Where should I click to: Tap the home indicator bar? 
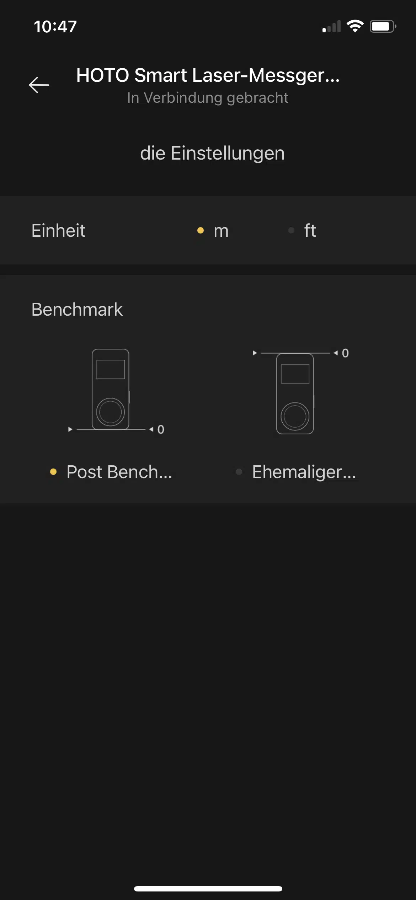click(208, 889)
